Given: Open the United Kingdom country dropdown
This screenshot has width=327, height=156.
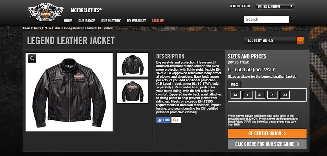Looking at the screenshot, I should (275, 6).
